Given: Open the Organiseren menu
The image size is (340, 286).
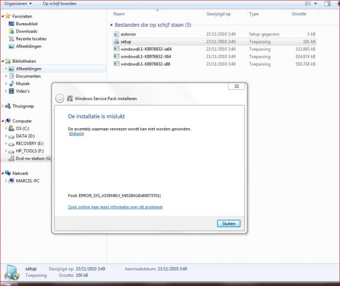Looking at the screenshot, I should click(18, 4).
